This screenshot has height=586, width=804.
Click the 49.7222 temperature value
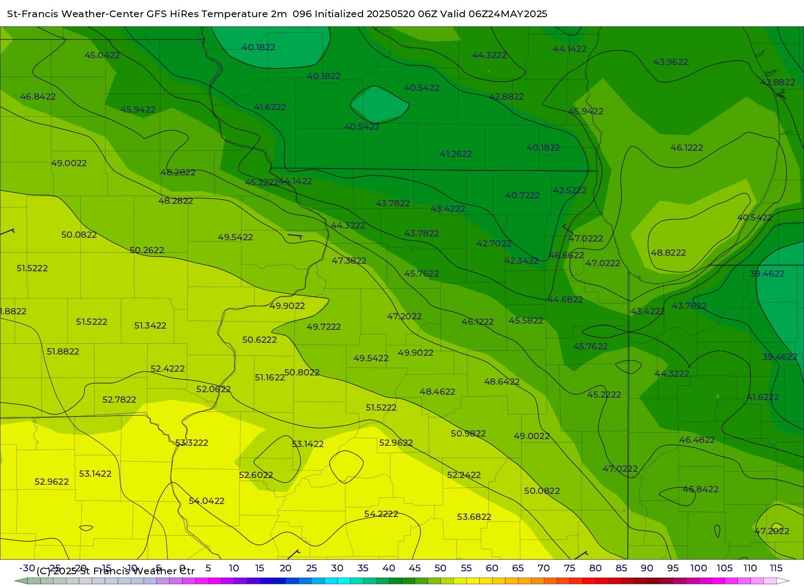[324, 327]
